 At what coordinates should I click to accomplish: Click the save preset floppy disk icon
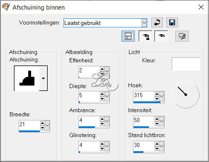pos(172,22)
